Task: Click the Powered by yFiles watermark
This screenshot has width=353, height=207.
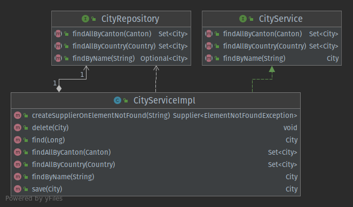Action: [34, 198]
